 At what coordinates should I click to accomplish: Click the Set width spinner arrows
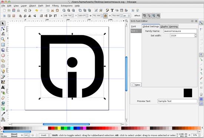tap(195, 36)
